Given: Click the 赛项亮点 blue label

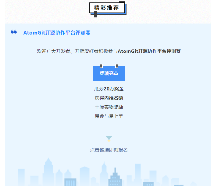Looking at the screenshot, I should pyautogui.click(x=109, y=73).
